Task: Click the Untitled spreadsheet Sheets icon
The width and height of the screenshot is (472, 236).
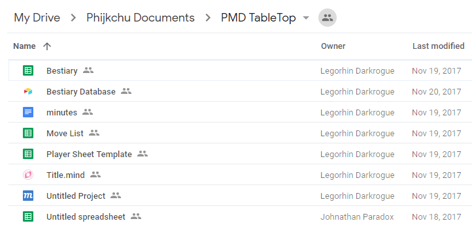Action: coord(28,216)
